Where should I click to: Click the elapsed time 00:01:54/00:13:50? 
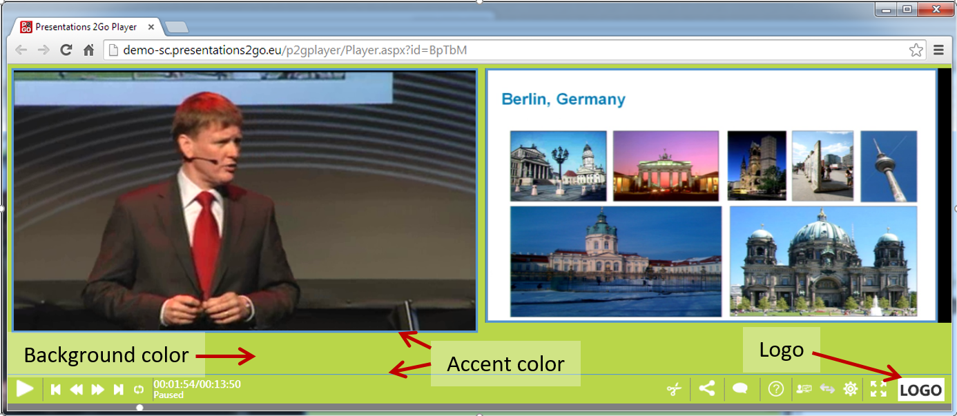197,384
